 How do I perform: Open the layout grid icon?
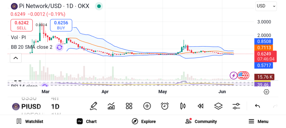[129, 106]
